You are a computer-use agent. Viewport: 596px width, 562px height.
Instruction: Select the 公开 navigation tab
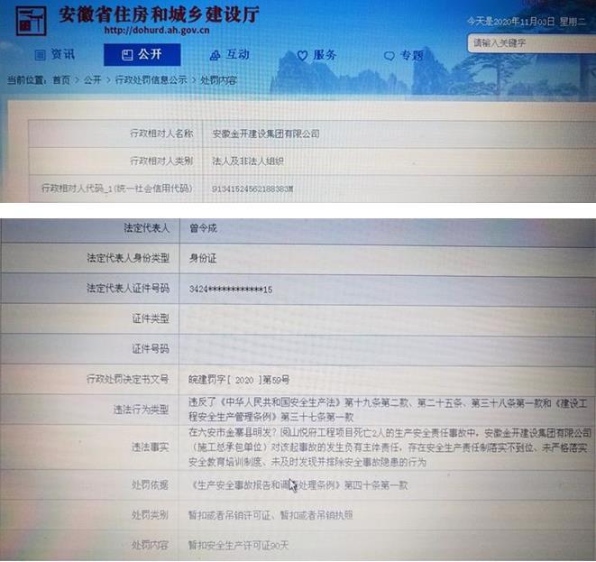click(142, 55)
